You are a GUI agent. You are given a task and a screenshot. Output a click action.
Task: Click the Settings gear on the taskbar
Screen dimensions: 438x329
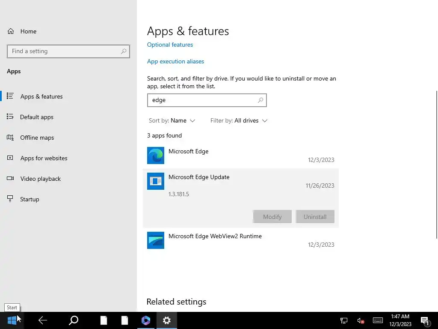(167, 320)
